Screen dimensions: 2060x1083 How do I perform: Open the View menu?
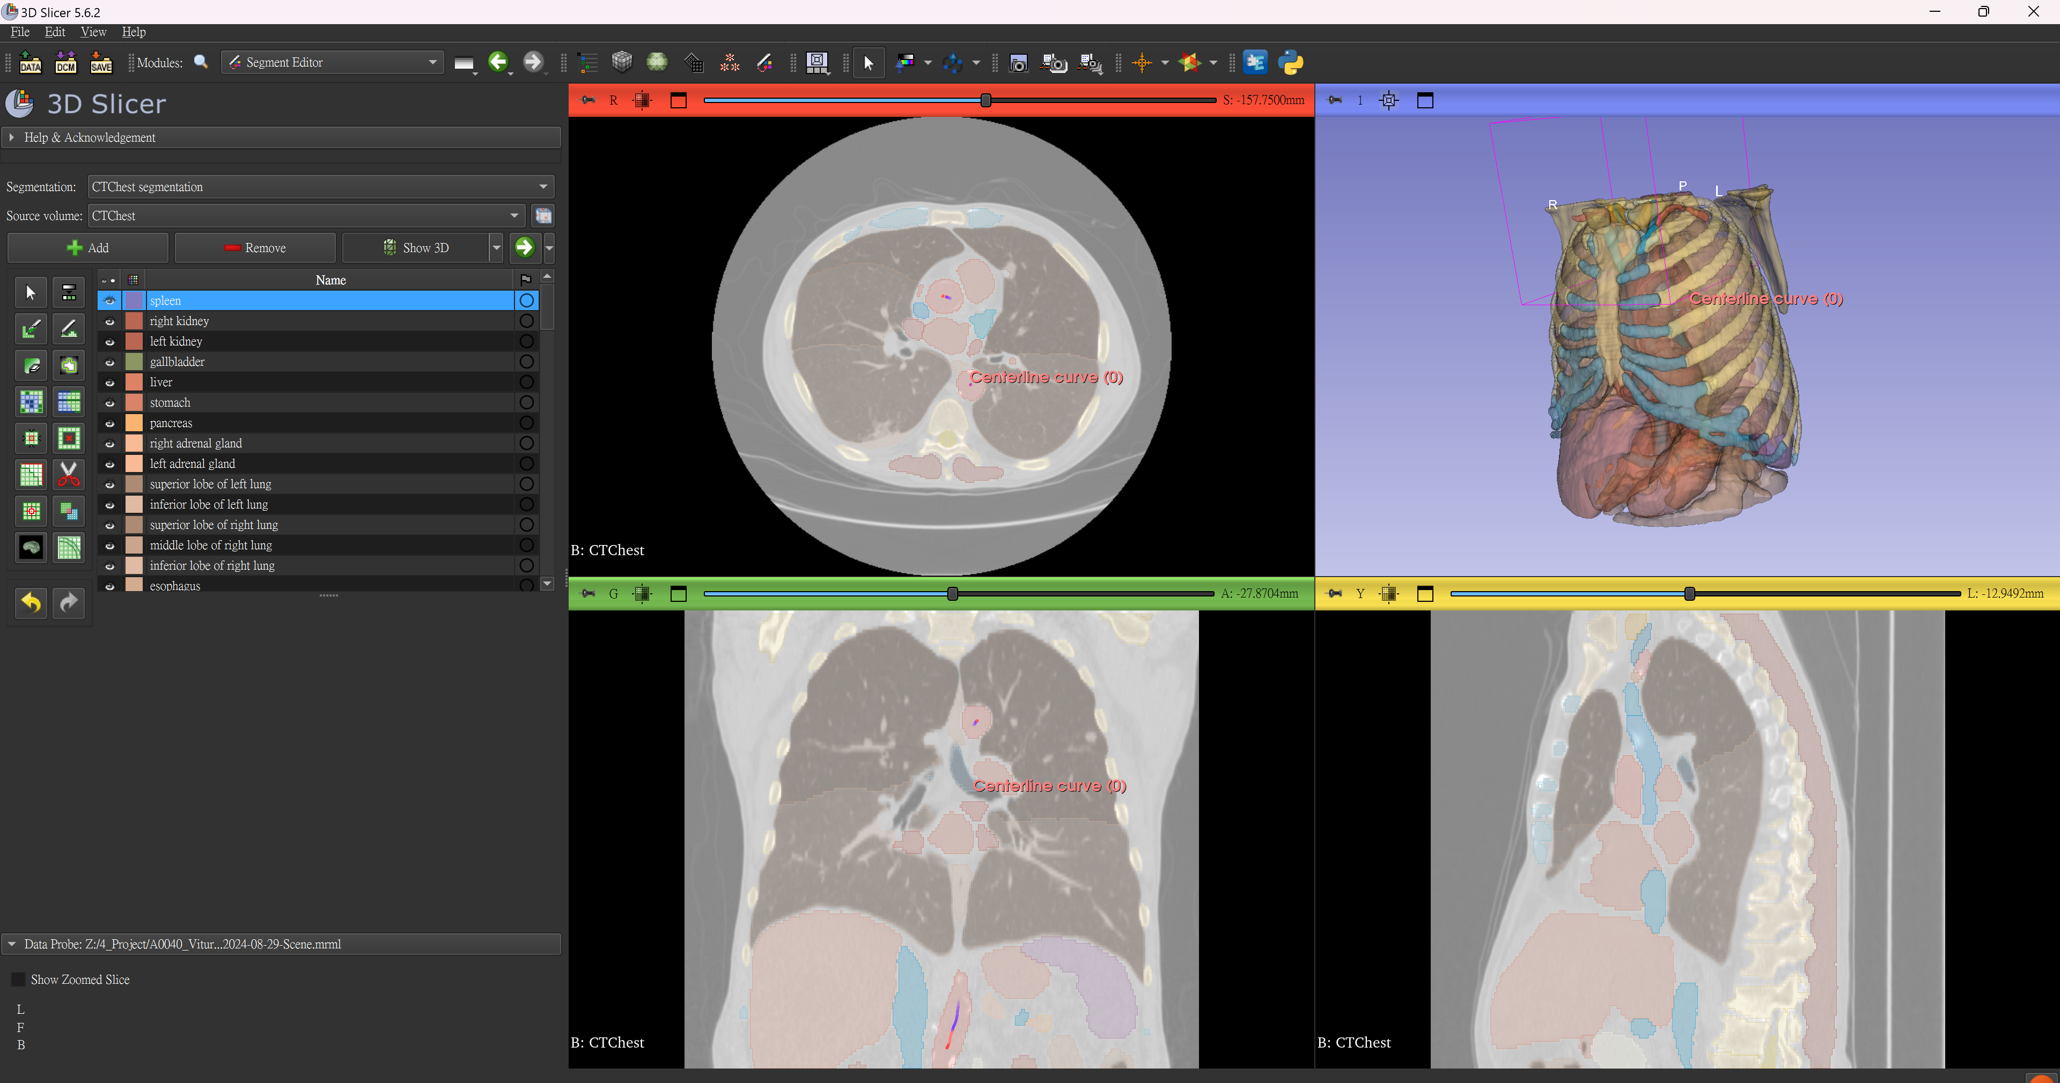93,32
